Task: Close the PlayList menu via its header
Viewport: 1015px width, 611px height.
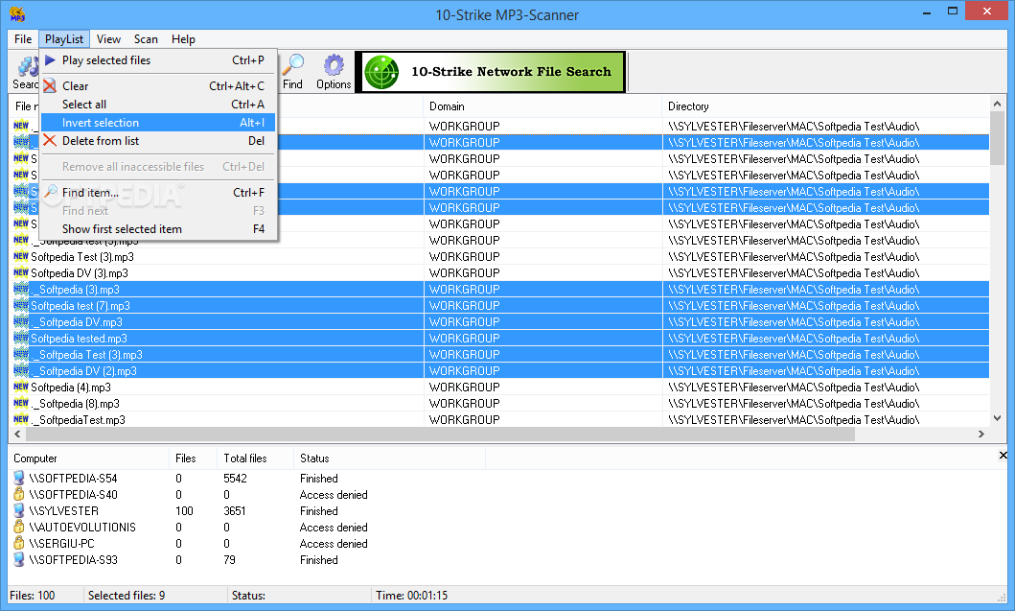Action: [x=64, y=39]
